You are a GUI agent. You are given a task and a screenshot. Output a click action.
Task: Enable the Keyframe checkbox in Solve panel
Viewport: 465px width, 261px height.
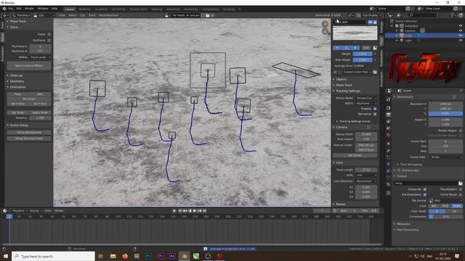pyautogui.click(x=49, y=41)
